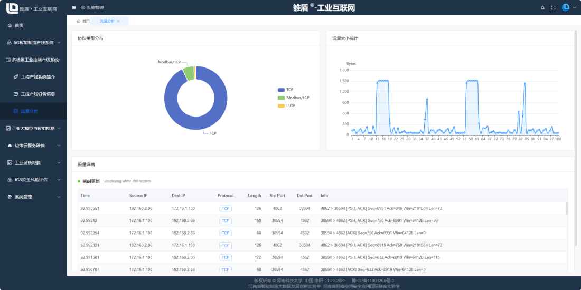Click the 系统管理 breadcrumb in header
The image size is (581, 290).
92,8
